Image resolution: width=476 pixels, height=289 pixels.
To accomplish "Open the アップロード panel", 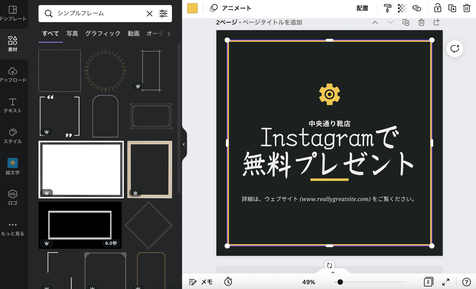I will pyautogui.click(x=12, y=75).
